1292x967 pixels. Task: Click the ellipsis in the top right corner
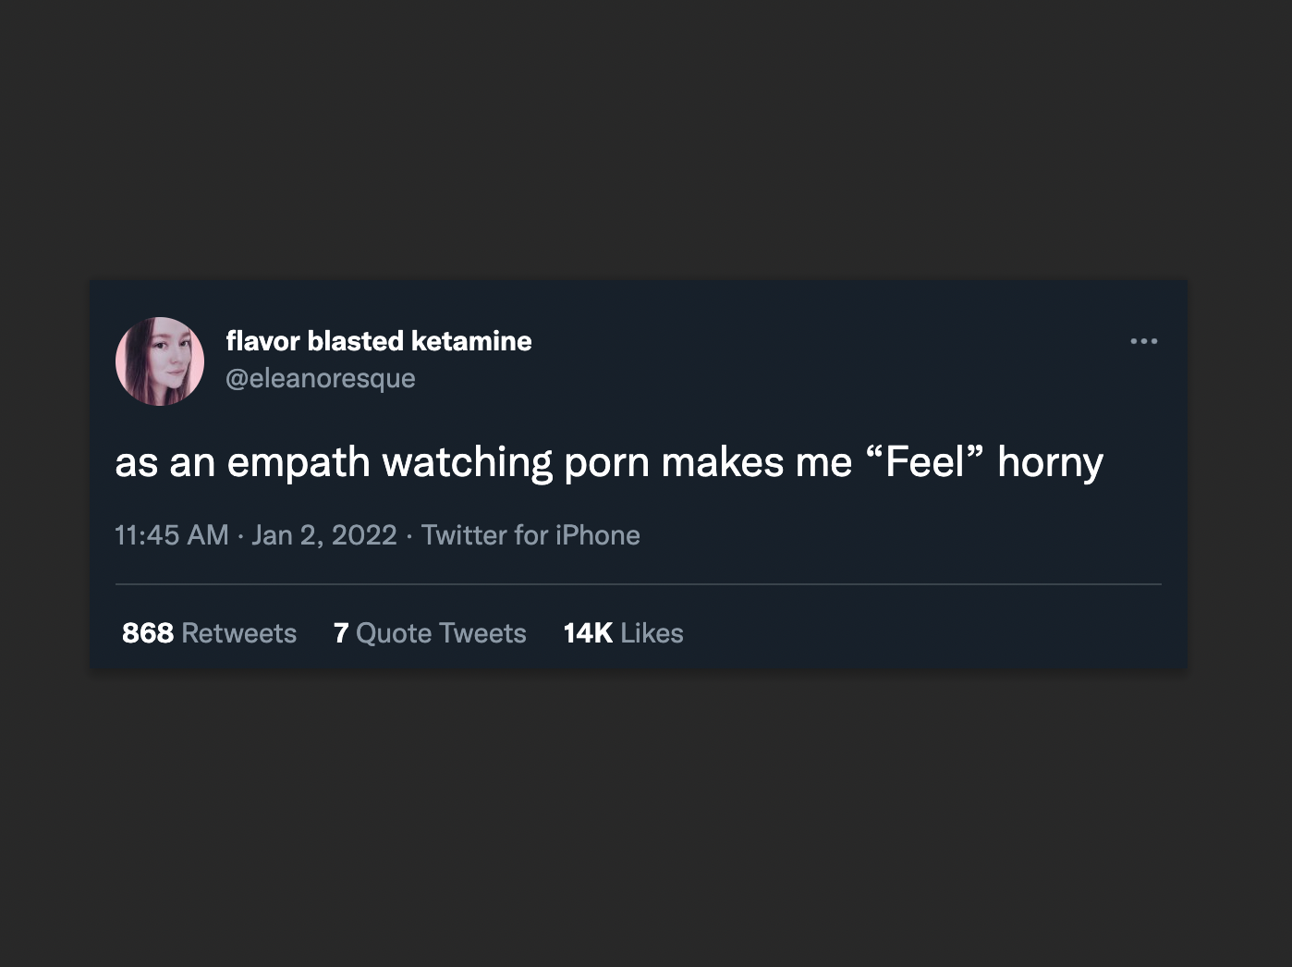tap(1144, 340)
